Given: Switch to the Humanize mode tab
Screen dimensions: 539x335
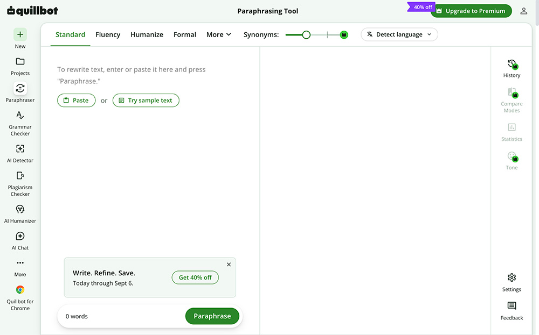Looking at the screenshot, I should click(x=147, y=34).
